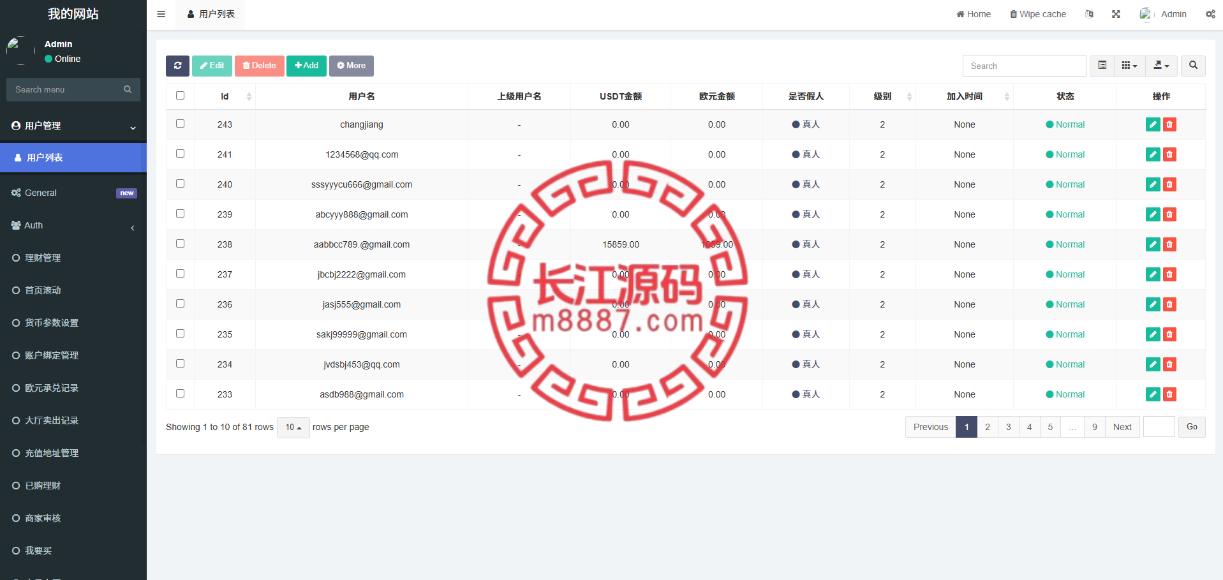Viewport: 1223px width, 580px height.
Task: Edit row 235 pencil icon
Action: tap(1153, 334)
